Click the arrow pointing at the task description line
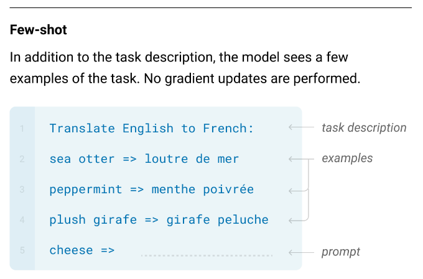Image resolution: width=423 pixels, height=279 pixels. [300, 129]
